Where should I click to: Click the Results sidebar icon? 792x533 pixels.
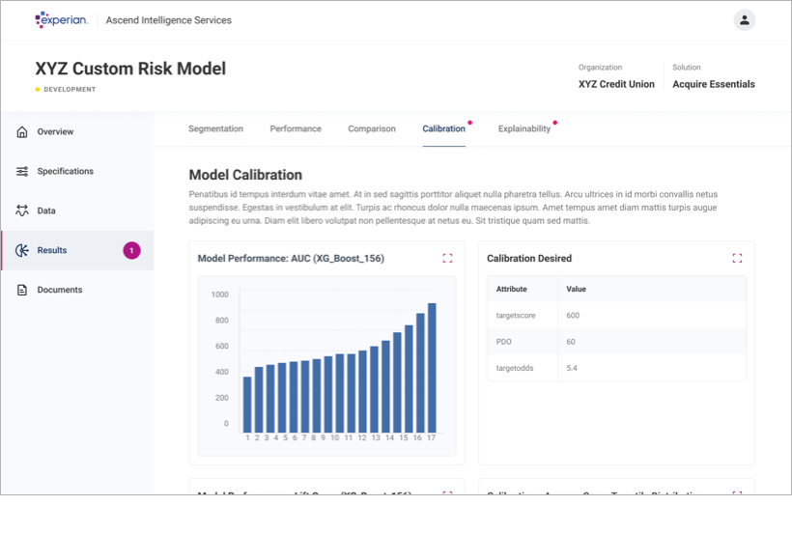22,251
